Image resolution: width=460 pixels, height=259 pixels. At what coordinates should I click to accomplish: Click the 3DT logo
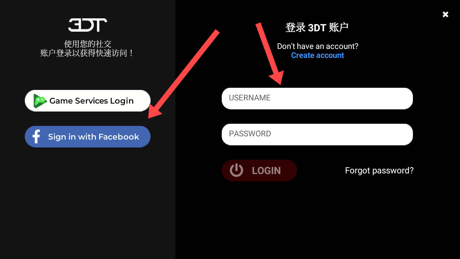coord(88,25)
